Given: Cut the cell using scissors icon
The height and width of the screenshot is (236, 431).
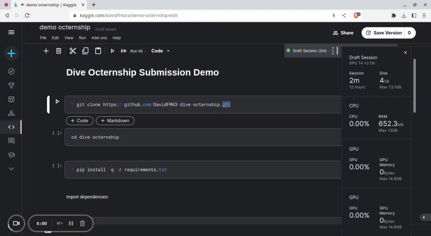Looking at the screenshot, I should coord(73,51).
